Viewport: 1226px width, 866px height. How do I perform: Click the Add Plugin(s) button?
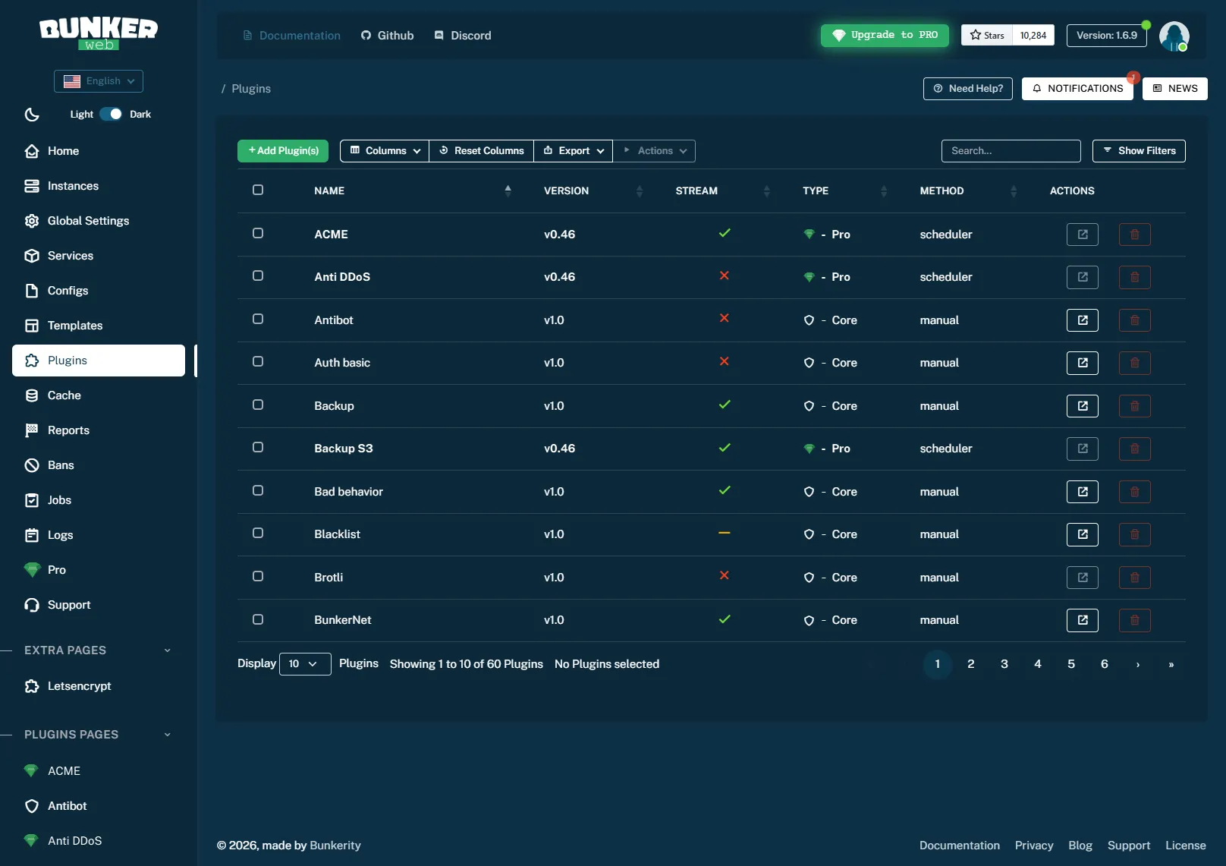pyautogui.click(x=282, y=150)
